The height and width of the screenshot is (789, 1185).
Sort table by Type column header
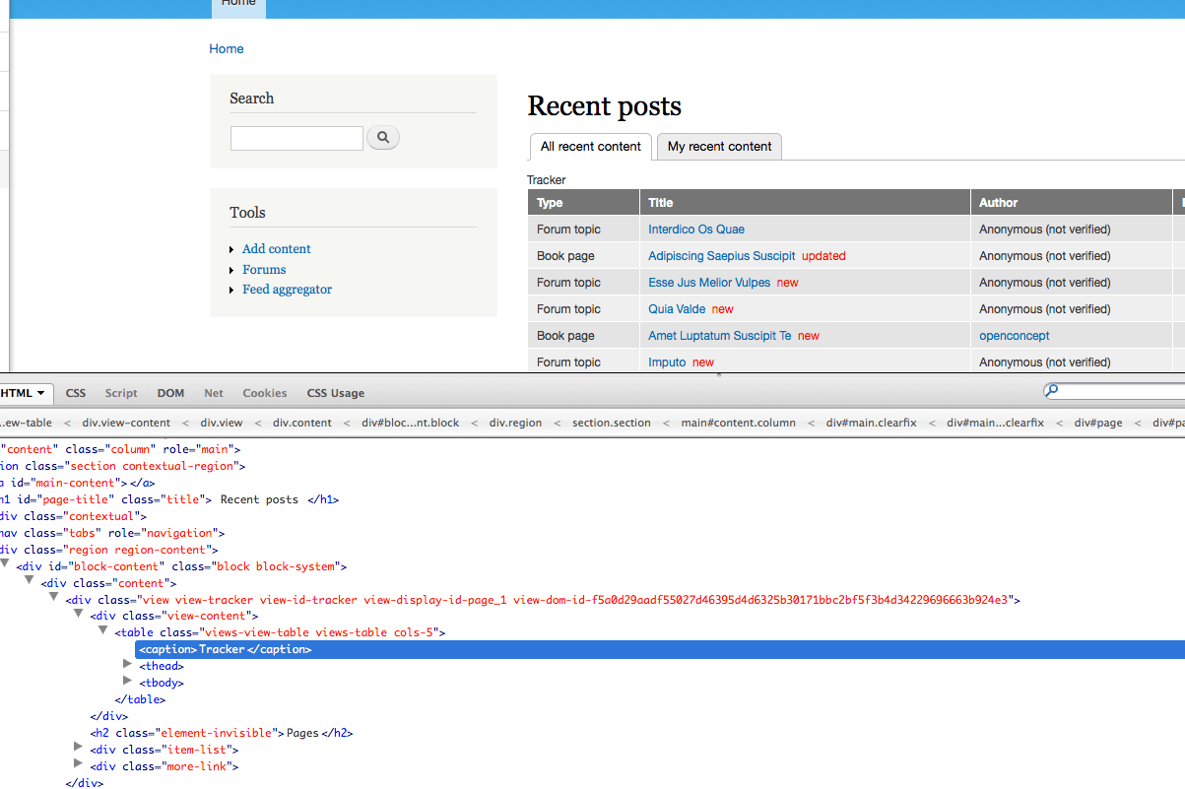pos(550,203)
